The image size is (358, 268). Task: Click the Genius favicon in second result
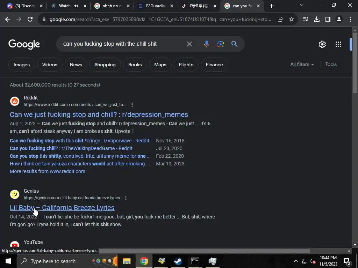(15, 194)
